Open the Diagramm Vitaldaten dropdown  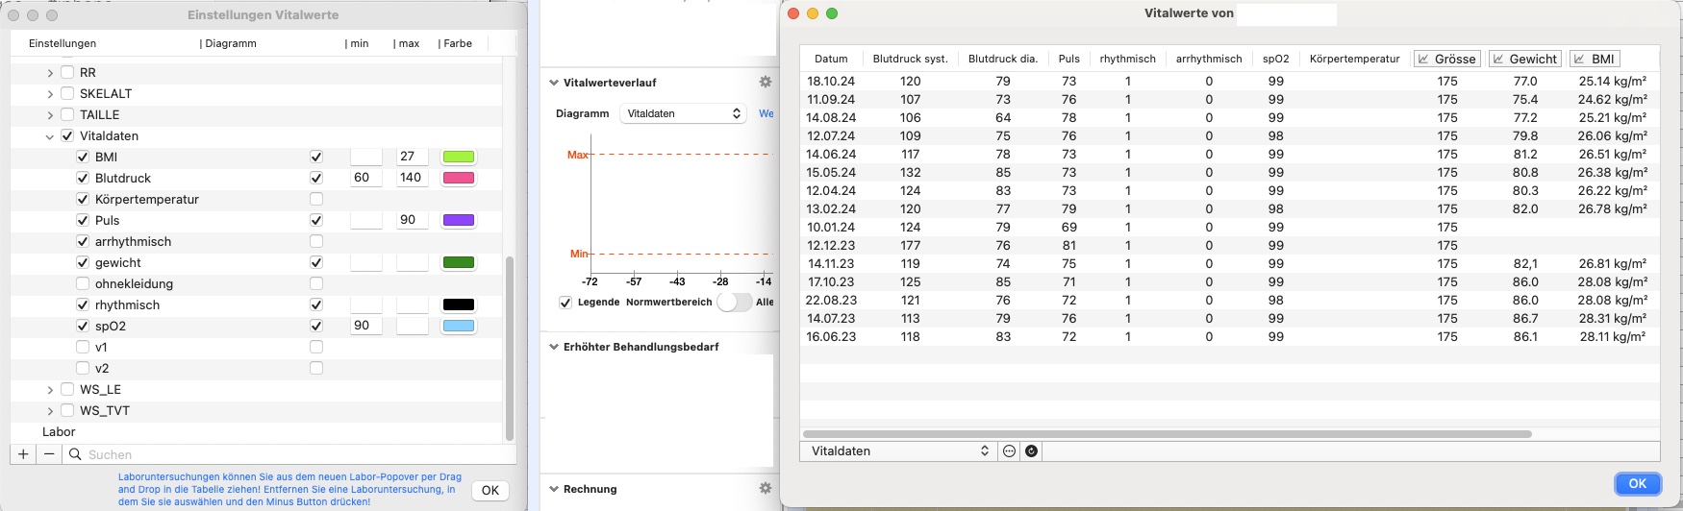683,113
